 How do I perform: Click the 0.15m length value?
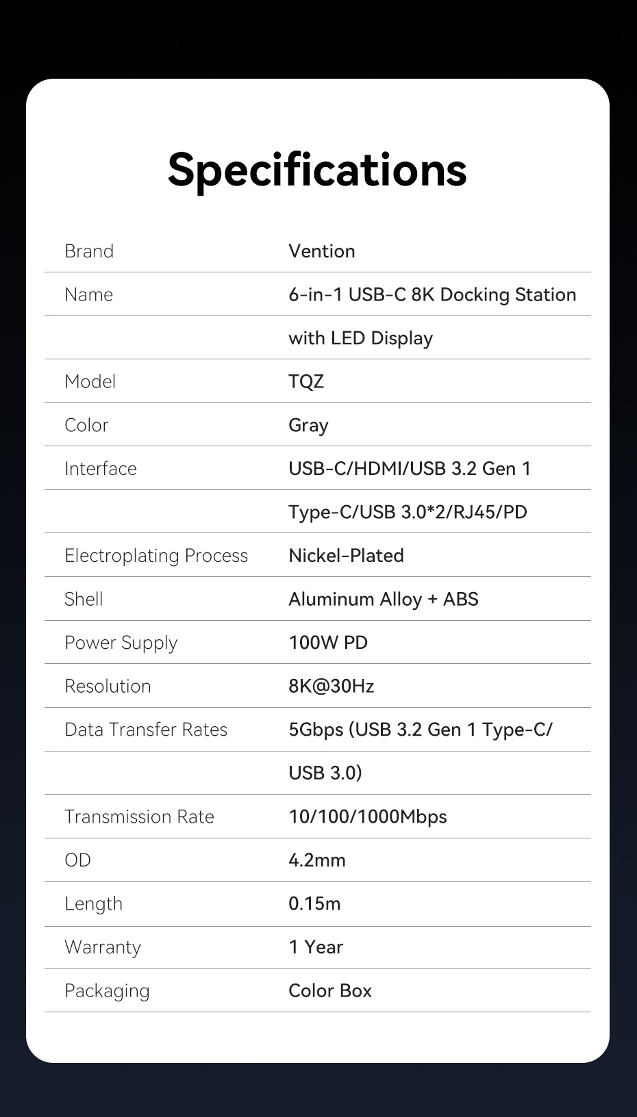tap(314, 903)
